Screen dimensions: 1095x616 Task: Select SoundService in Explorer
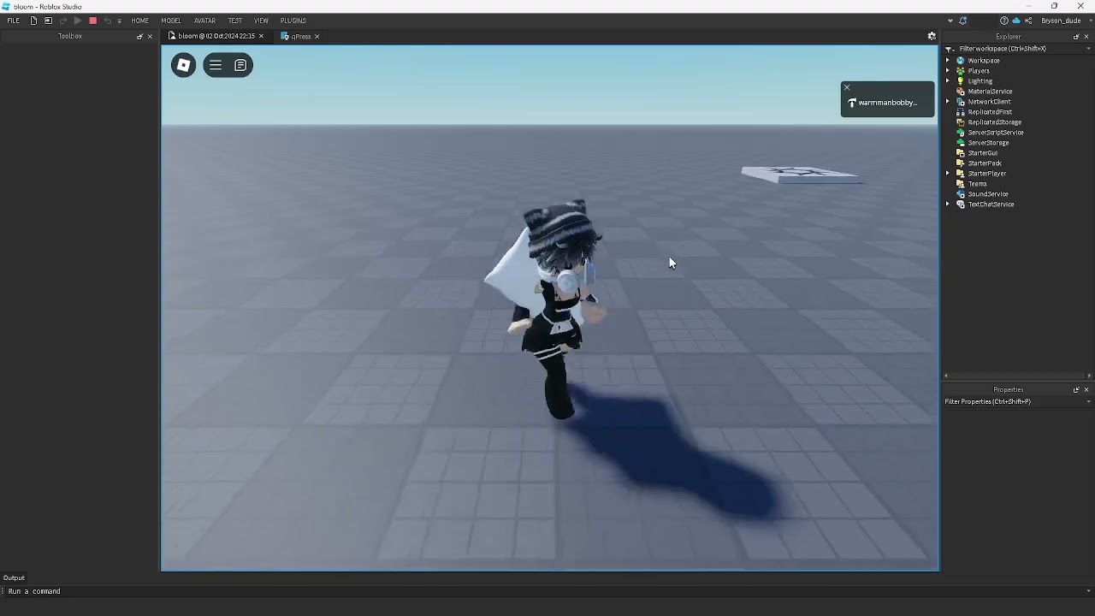pos(988,194)
